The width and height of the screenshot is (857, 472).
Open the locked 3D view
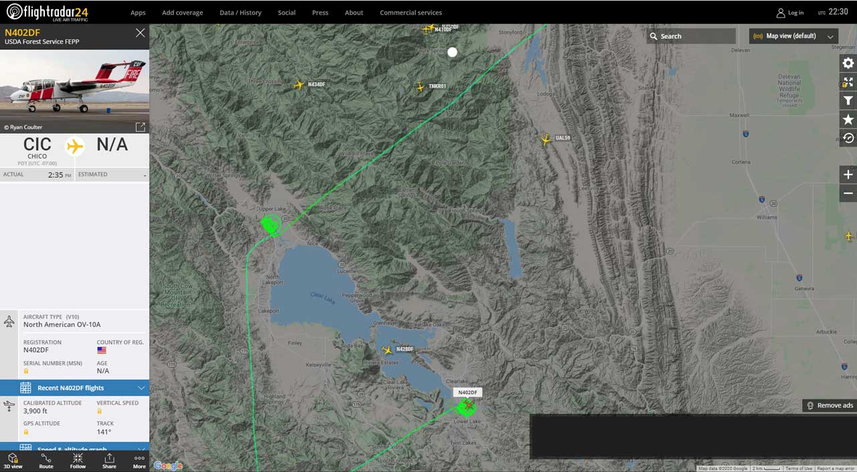(13, 461)
